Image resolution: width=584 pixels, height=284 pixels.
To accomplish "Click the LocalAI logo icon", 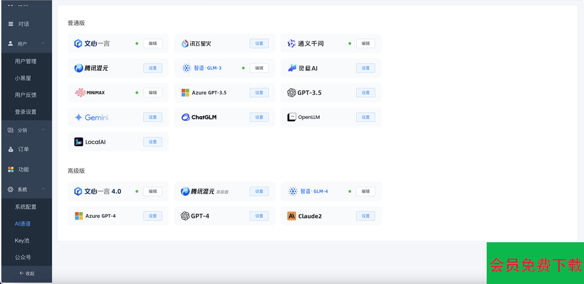I will pyautogui.click(x=78, y=142).
